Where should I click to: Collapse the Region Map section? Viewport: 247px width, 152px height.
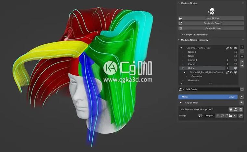coord(181,103)
